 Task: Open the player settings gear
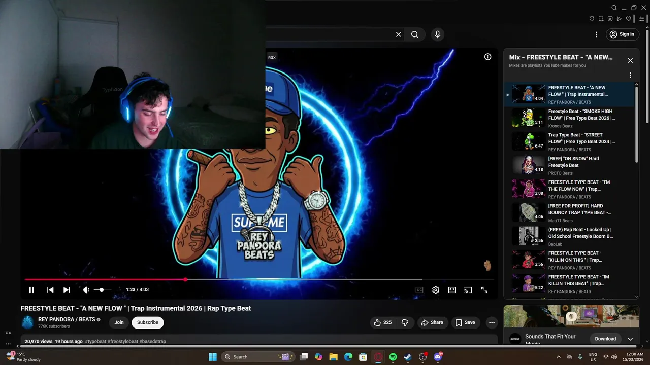point(436,290)
